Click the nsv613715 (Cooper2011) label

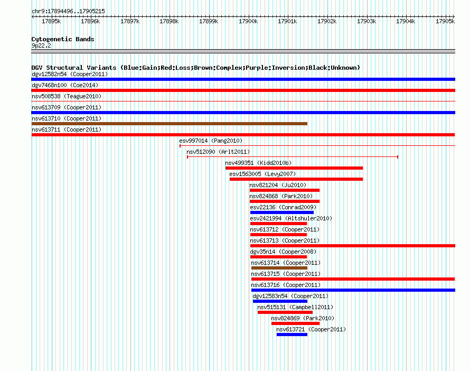pos(286,274)
